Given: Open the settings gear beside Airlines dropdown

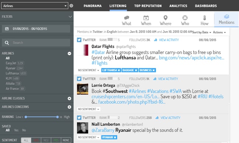Looking at the screenshot, I should tap(71, 6).
